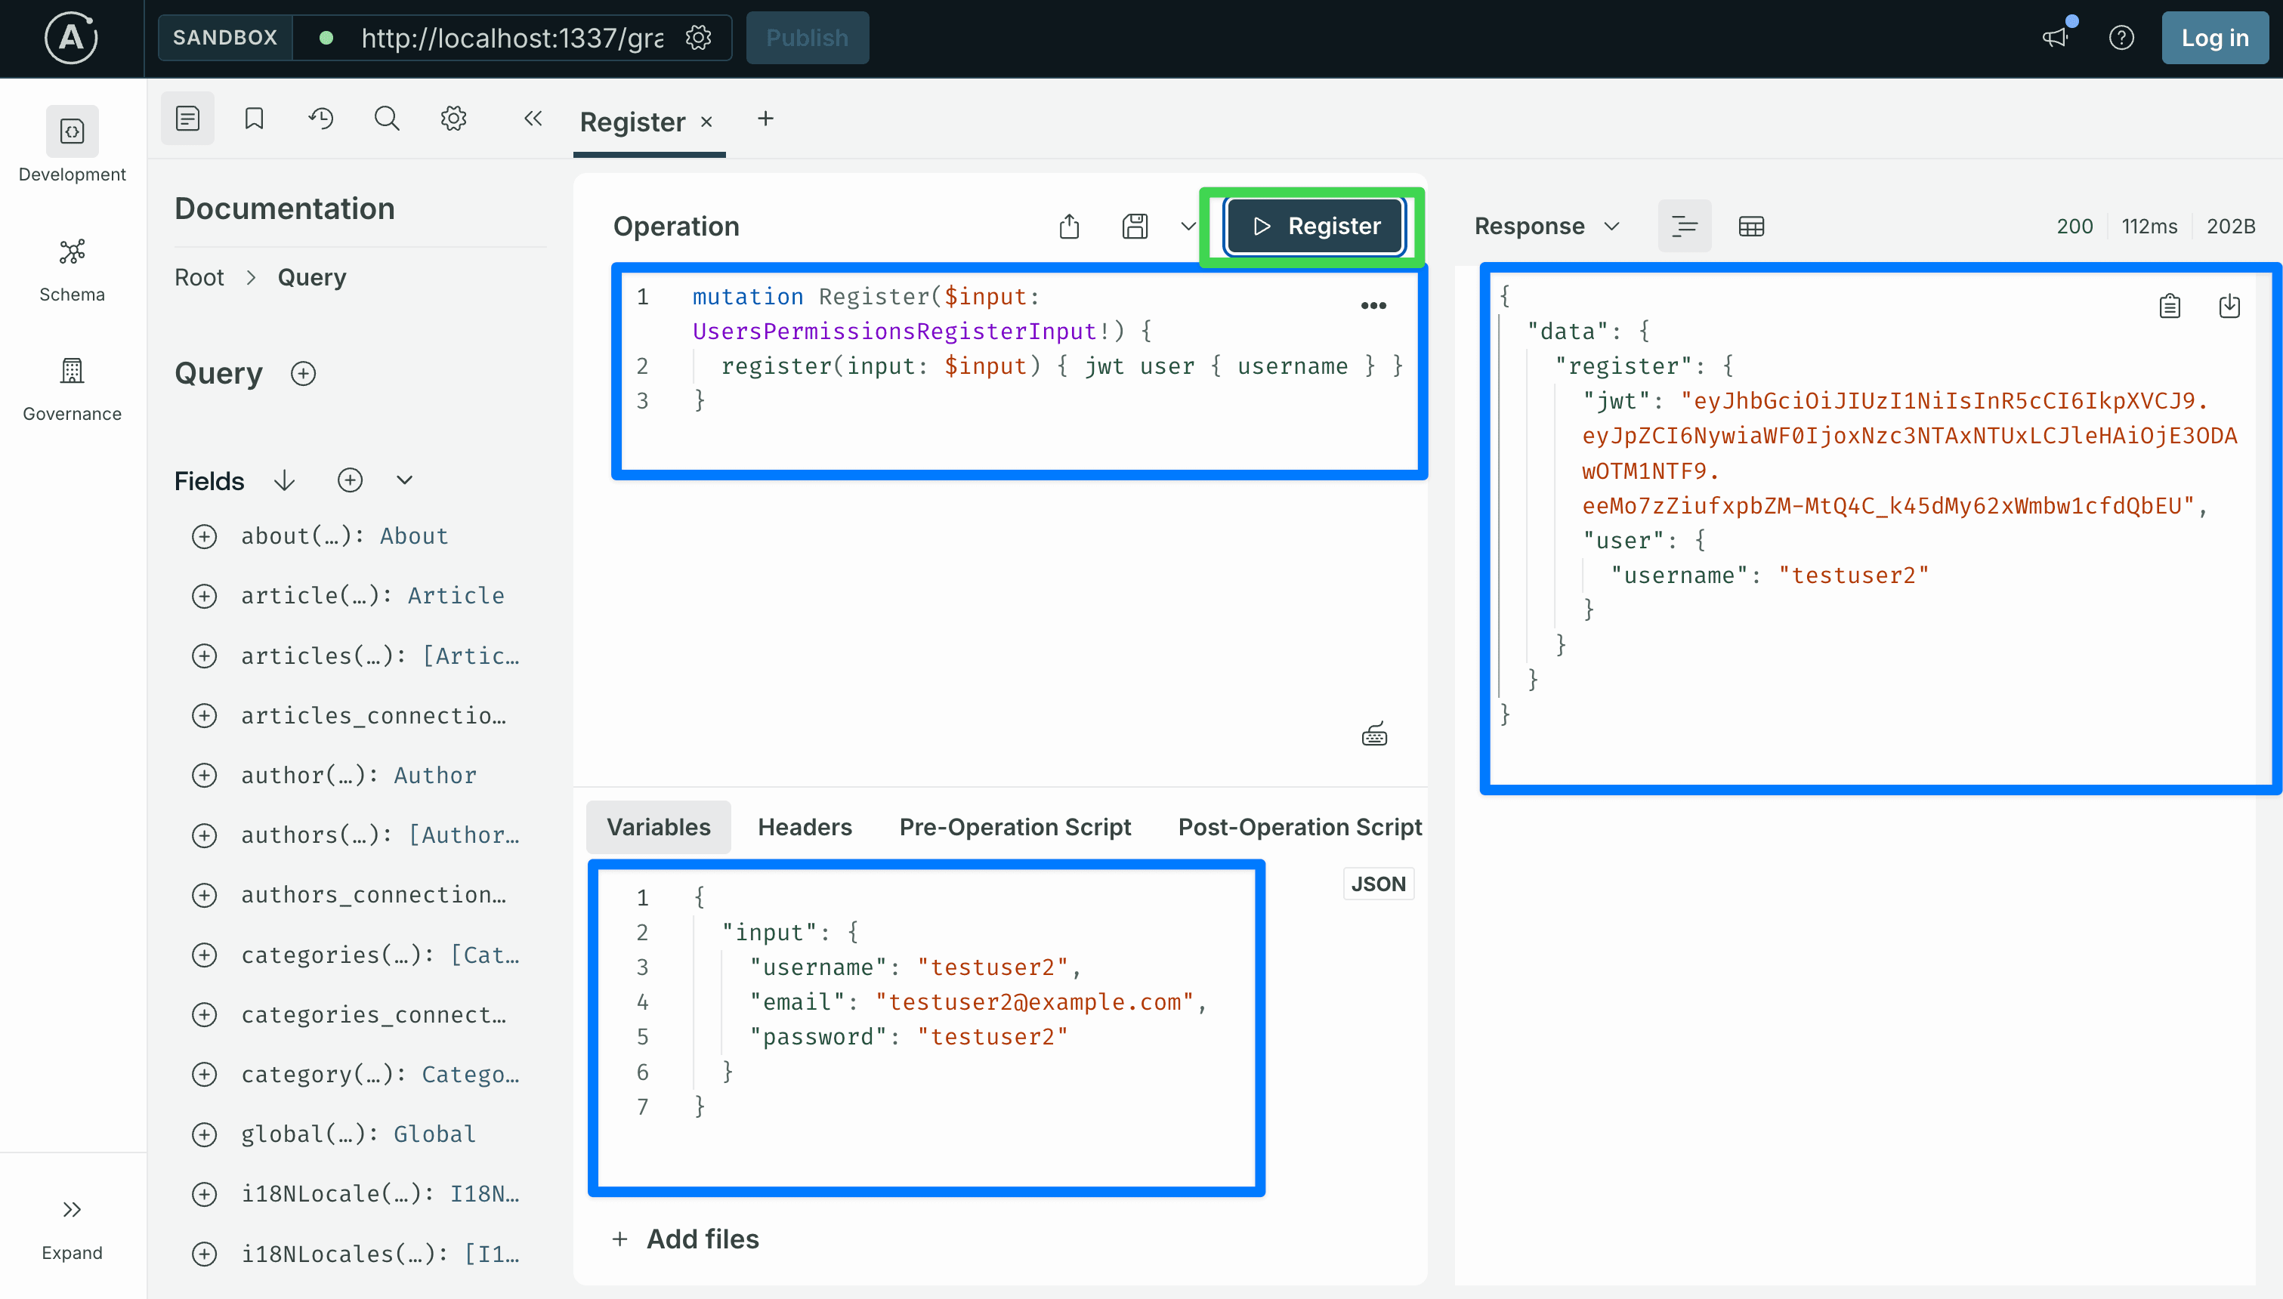Switch response to table view

(1751, 227)
